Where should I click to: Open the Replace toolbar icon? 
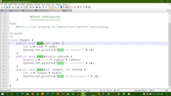pyautogui.click(x=40, y=7)
